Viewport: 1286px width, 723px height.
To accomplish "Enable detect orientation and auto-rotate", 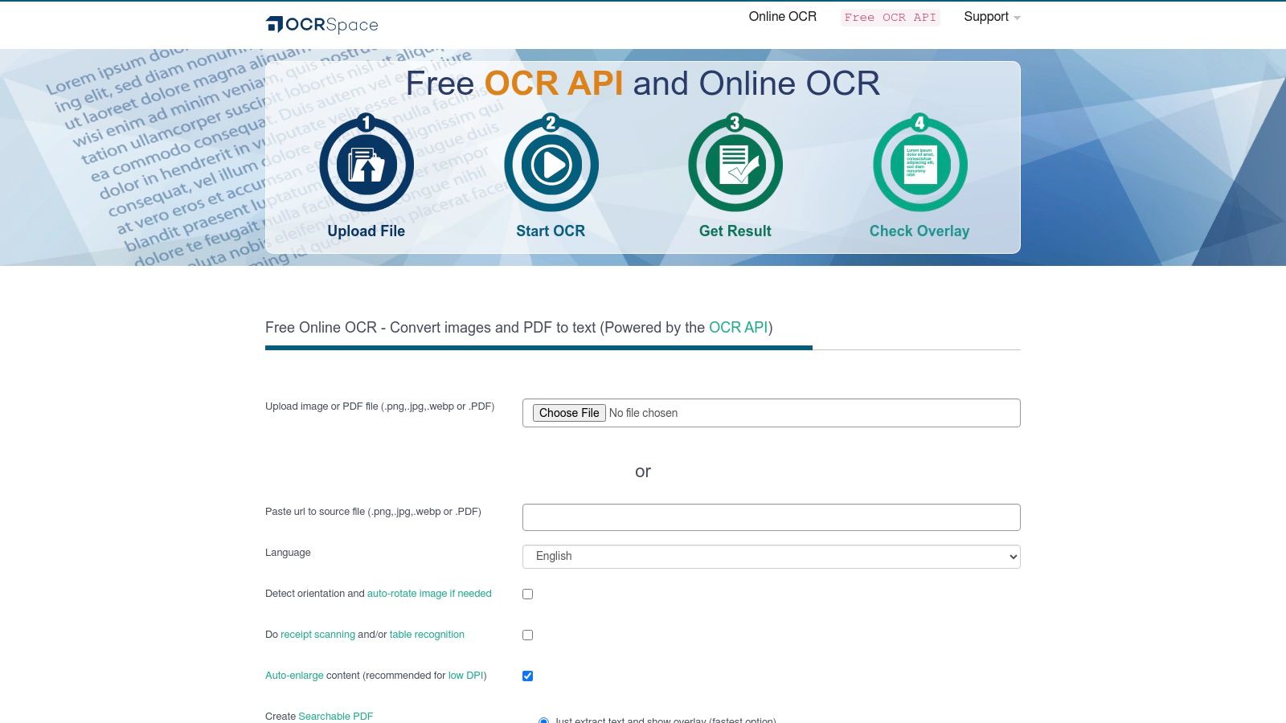I will tap(527, 594).
